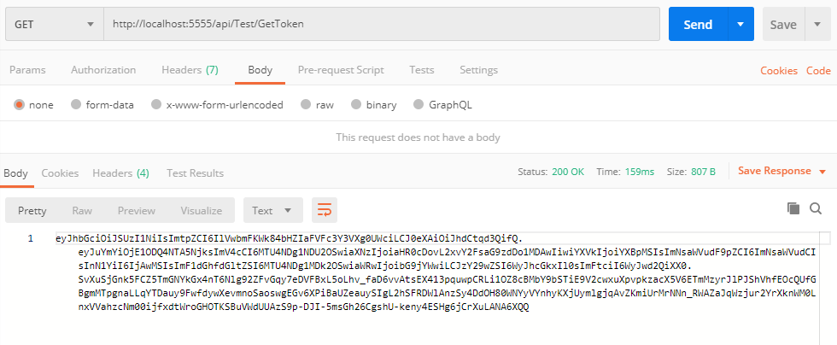Open the Pre-request Script tab
The image size is (837, 345).
click(x=340, y=70)
